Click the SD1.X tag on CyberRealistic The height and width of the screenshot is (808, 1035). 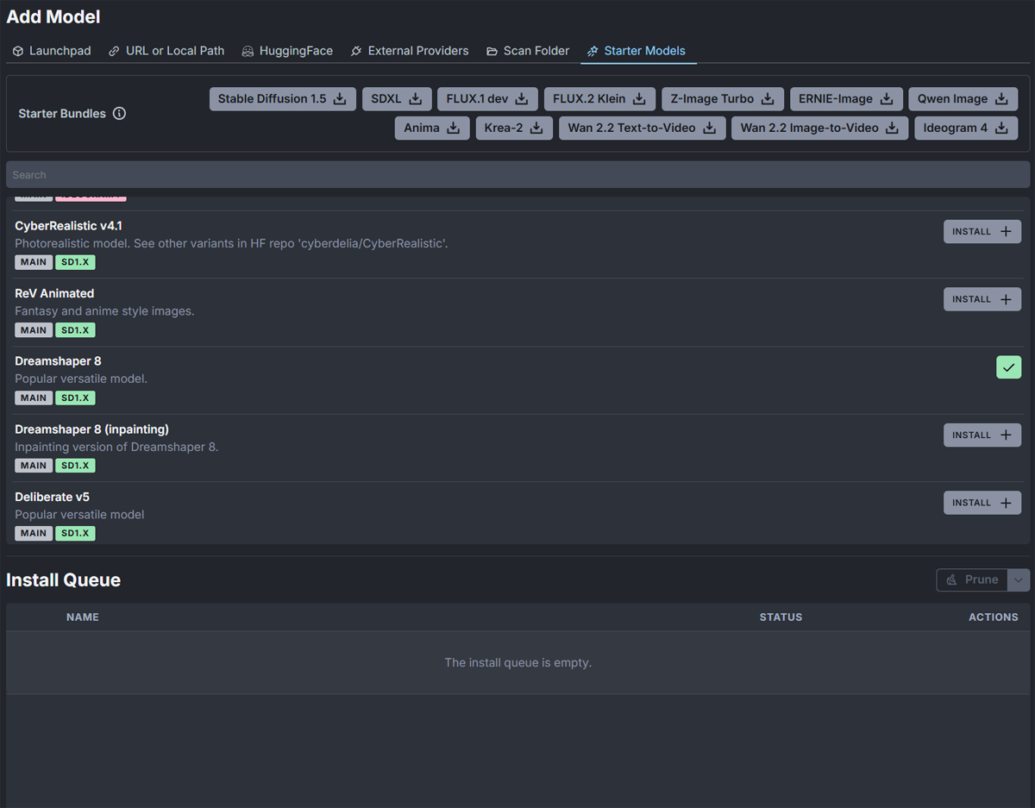pyautogui.click(x=75, y=262)
